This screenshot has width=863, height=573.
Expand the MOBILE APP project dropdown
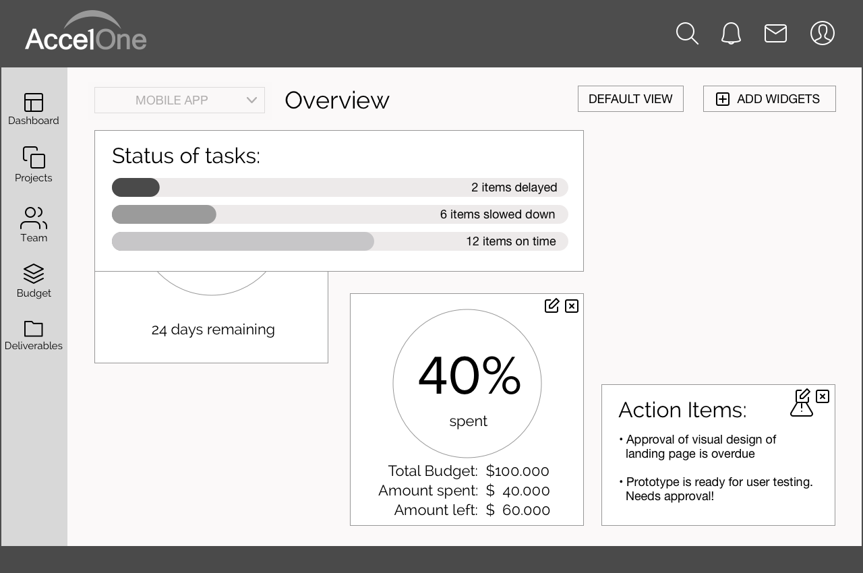[179, 100]
